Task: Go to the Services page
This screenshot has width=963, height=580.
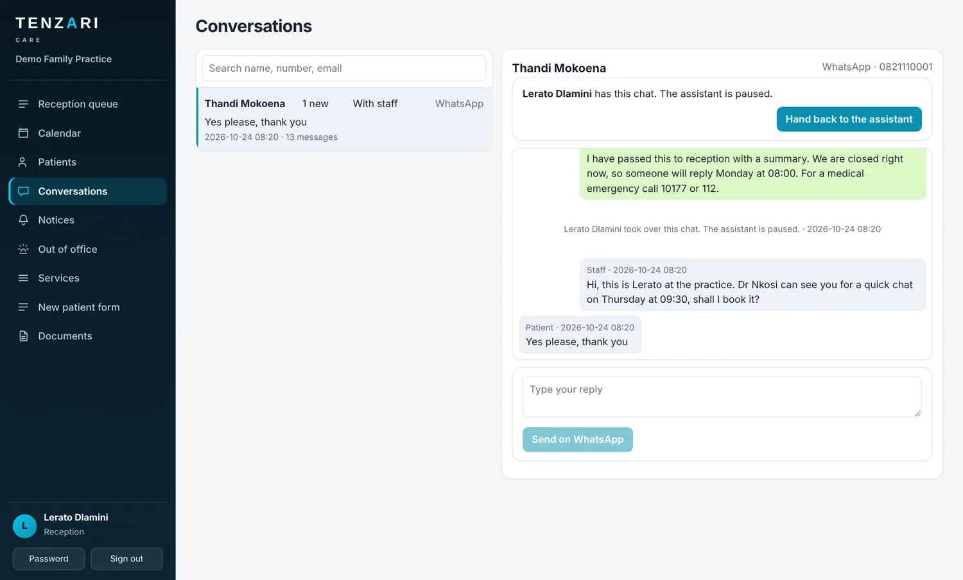Action: (x=88, y=278)
